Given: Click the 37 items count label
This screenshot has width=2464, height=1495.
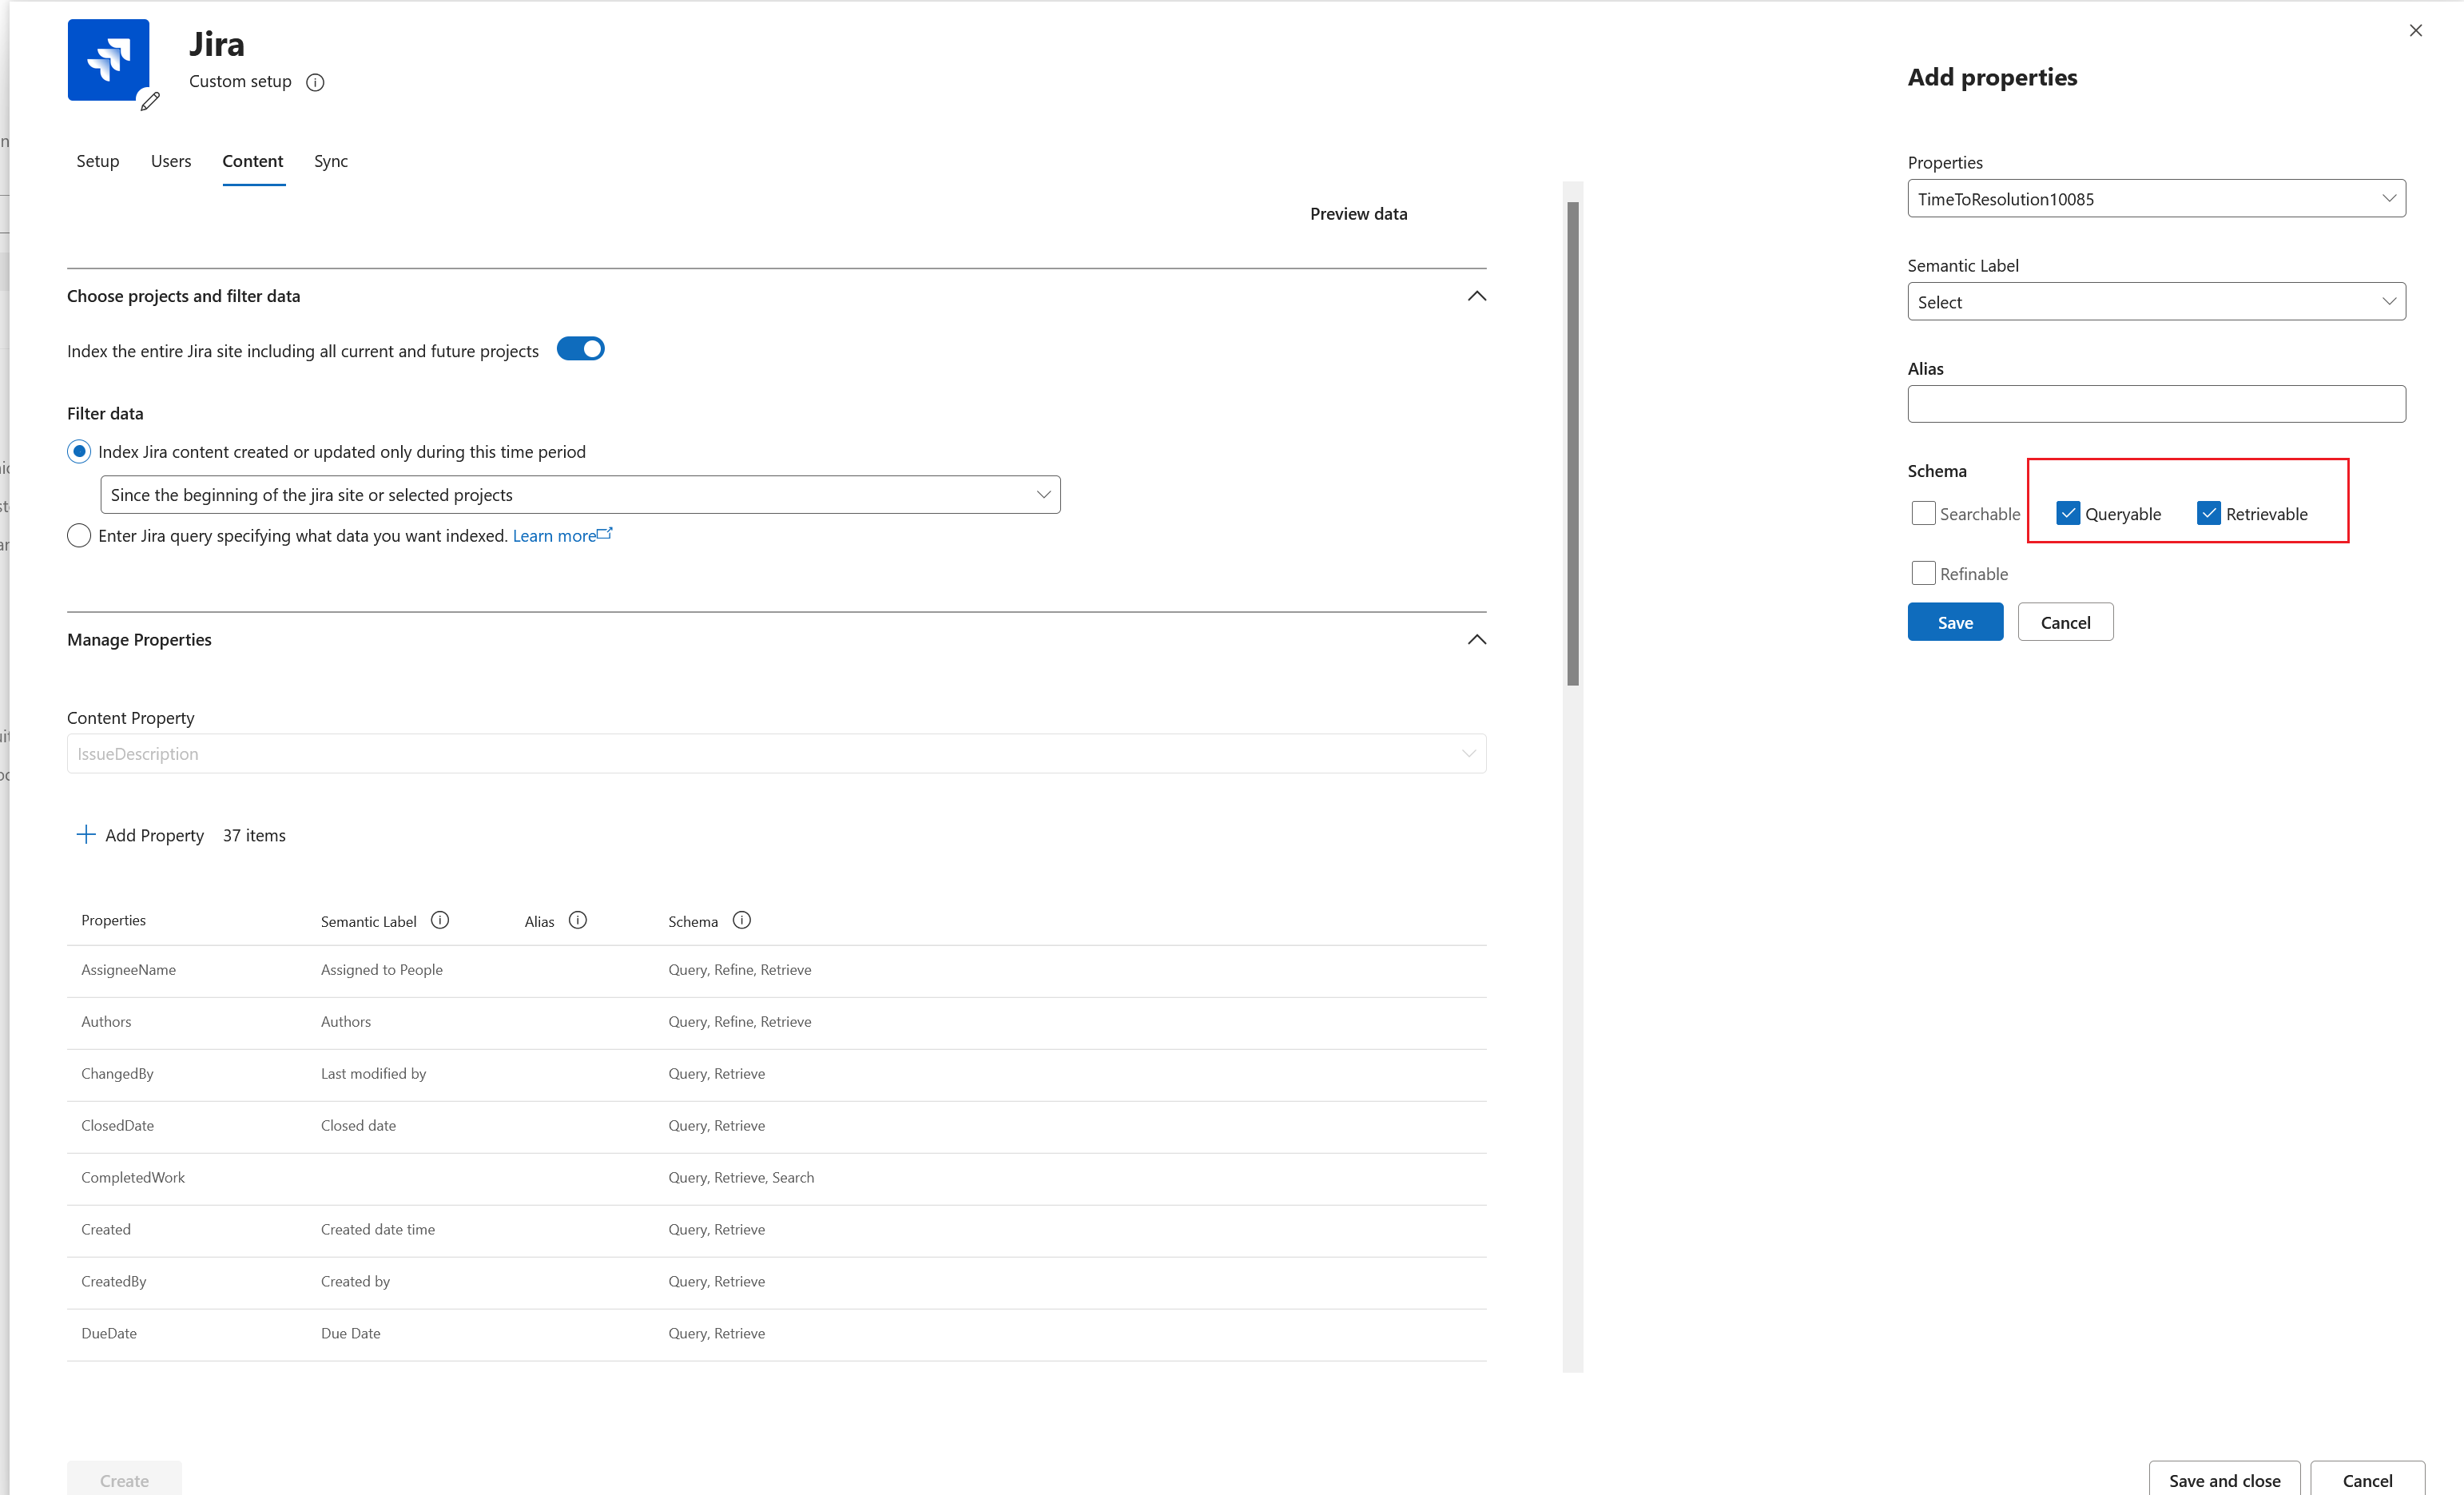Looking at the screenshot, I should point(254,835).
